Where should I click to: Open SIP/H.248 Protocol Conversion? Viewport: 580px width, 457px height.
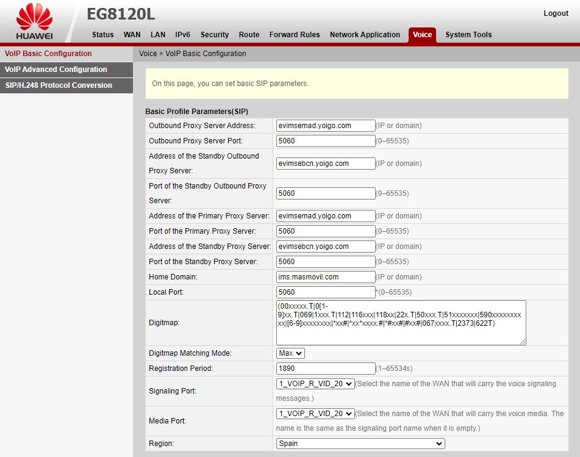[66, 85]
